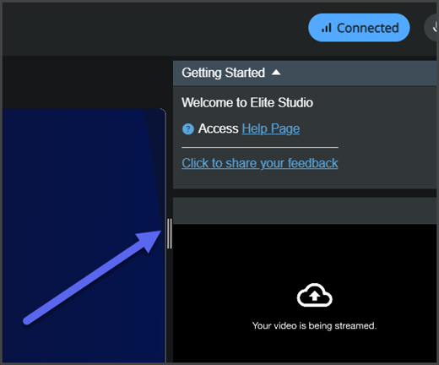The height and width of the screenshot is (365, 439).
Task: Click the blue Connected status button
Action: 359,28
